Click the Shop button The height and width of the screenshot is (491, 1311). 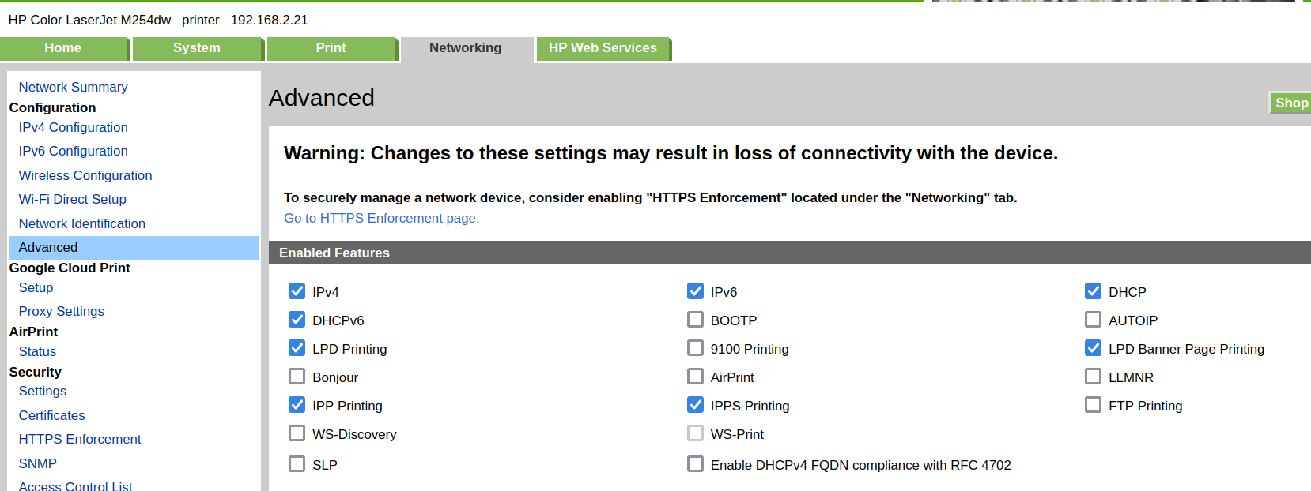coord(1290,103)
